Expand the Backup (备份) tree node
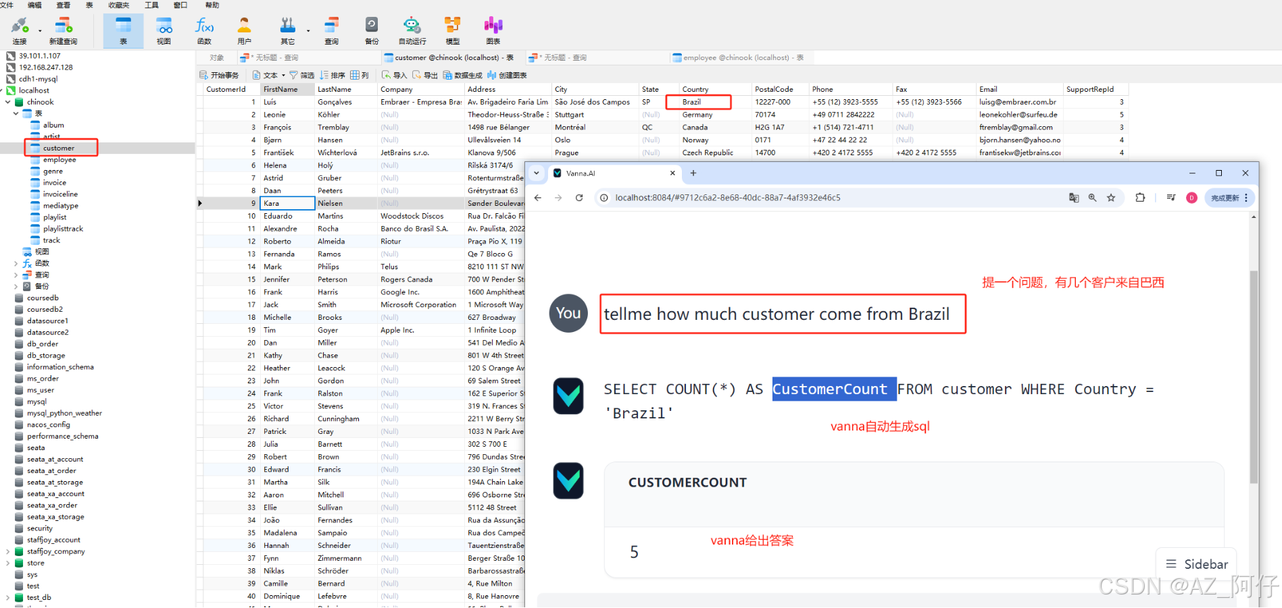Viewport: 1282px width, 608px height. coord(16,286)
